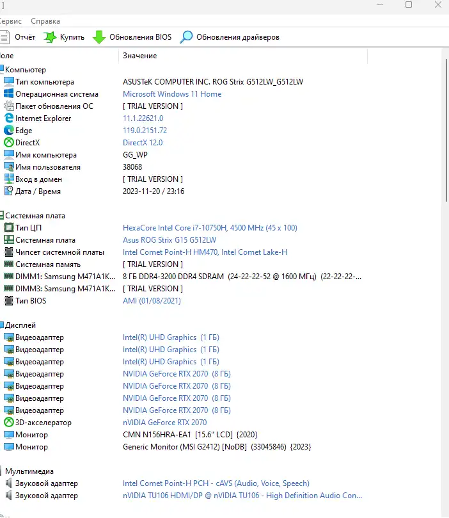Click the green Купить star icon
The width and height of the screenshot is (449, 518).
[50, 37]
